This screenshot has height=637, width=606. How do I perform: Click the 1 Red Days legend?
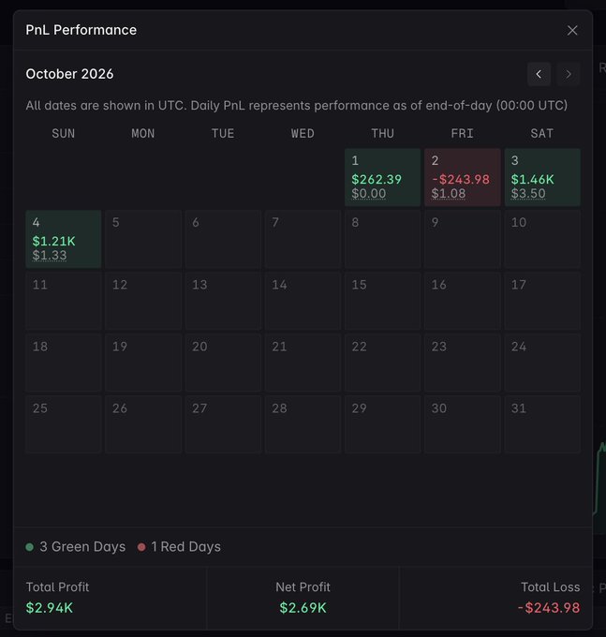(x=179, y=547)
